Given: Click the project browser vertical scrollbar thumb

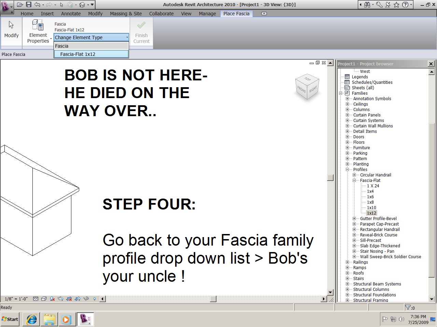Looking at the screenshot, I should click(x=432, y=201).
